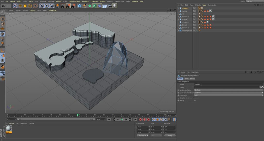Click the green timeline playhead marker
Viewport: 264px width, 141px height.
77,115
